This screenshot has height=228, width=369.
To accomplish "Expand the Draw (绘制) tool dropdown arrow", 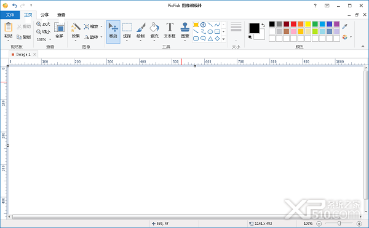I will click(x=141, y=41).
